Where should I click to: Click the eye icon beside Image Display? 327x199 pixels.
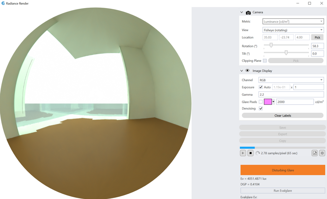click(247, 71)
